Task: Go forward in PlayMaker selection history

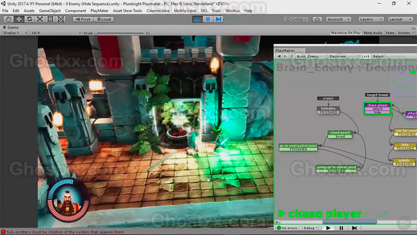Action: (x=285, y=56)
